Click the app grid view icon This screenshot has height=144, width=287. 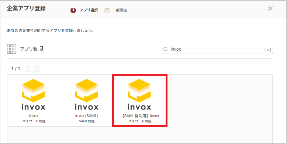(11, 49)
